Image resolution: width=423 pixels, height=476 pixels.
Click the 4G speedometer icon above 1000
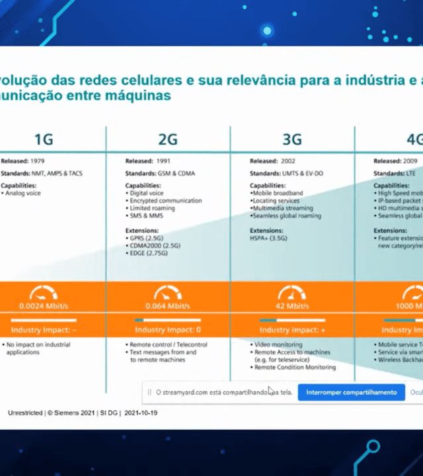click(413, 293)
